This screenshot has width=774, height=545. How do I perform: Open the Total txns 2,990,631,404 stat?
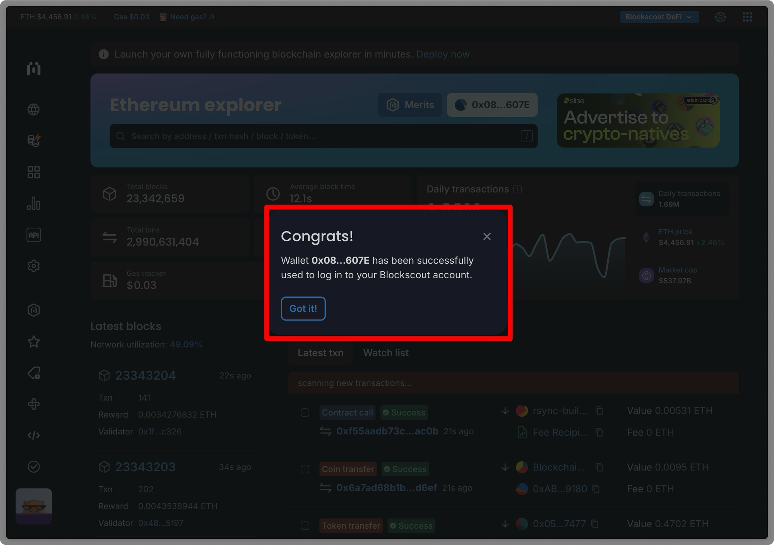coord(170,237)
